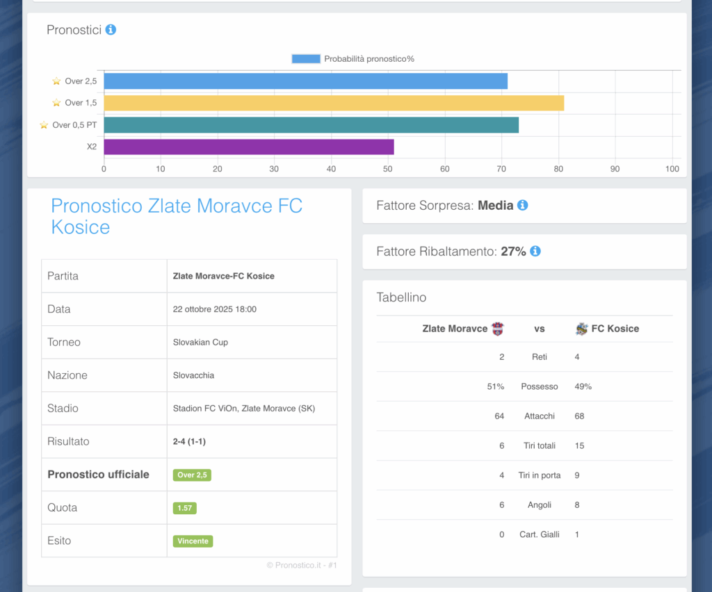The width and height of the screenshot is (712, 592).
Task: Click the blue Over 2,5 bar
Action: pyautogui.click(x=305, y=81)
